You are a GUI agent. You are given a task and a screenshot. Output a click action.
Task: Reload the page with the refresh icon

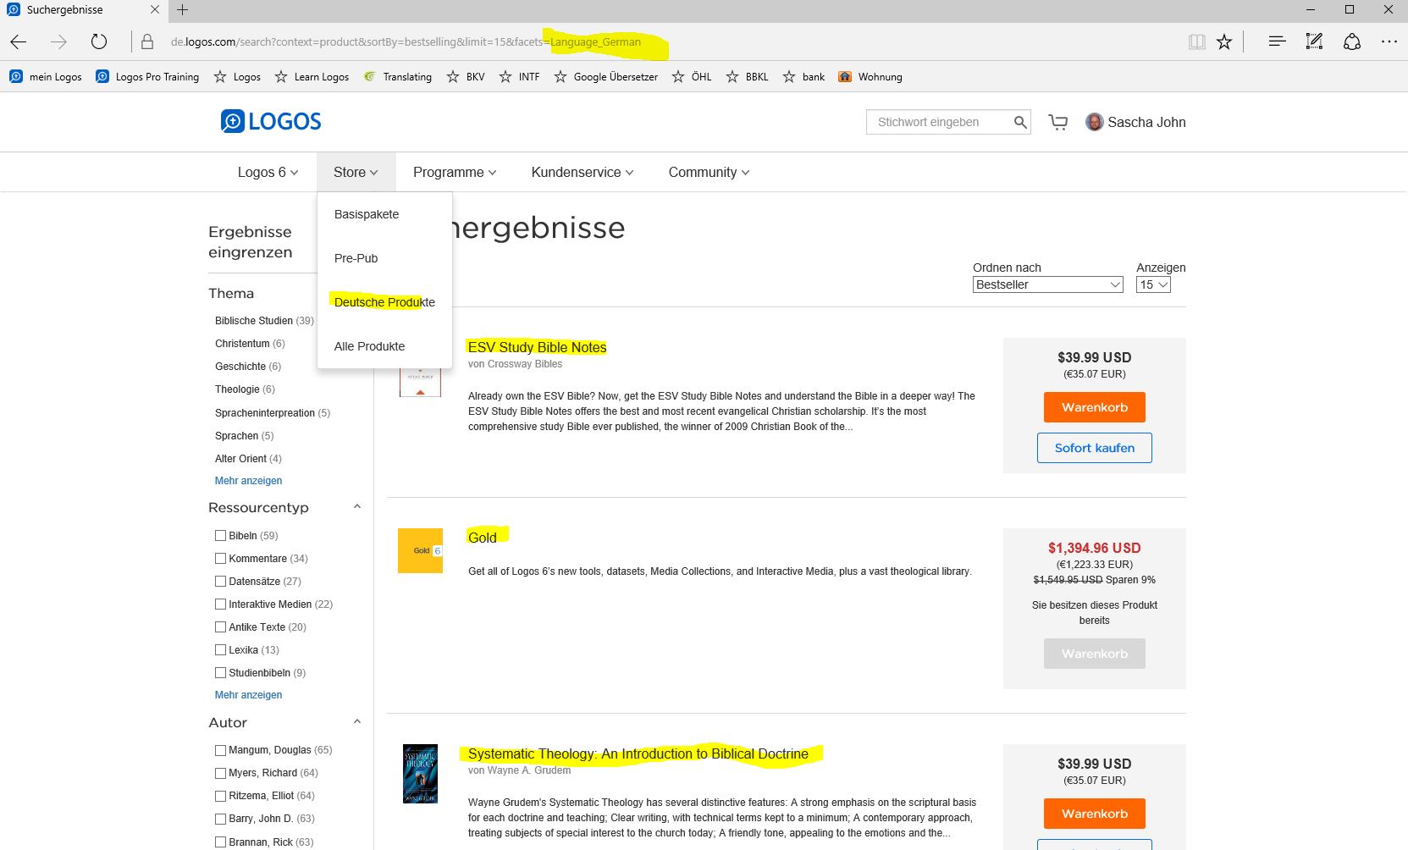(99, 41)
